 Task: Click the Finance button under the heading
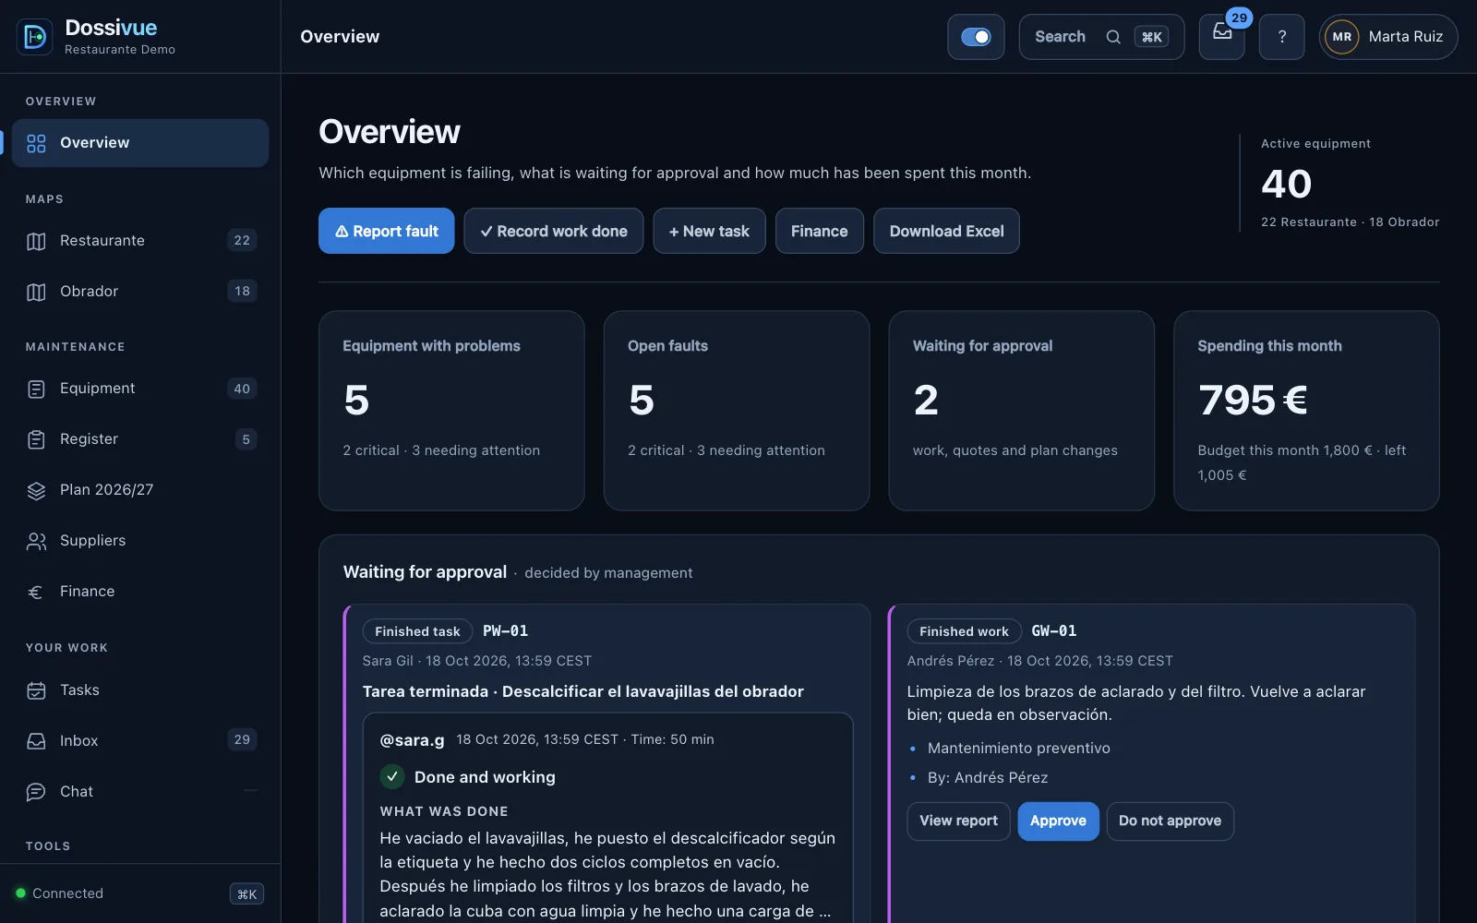coord(820,231)
